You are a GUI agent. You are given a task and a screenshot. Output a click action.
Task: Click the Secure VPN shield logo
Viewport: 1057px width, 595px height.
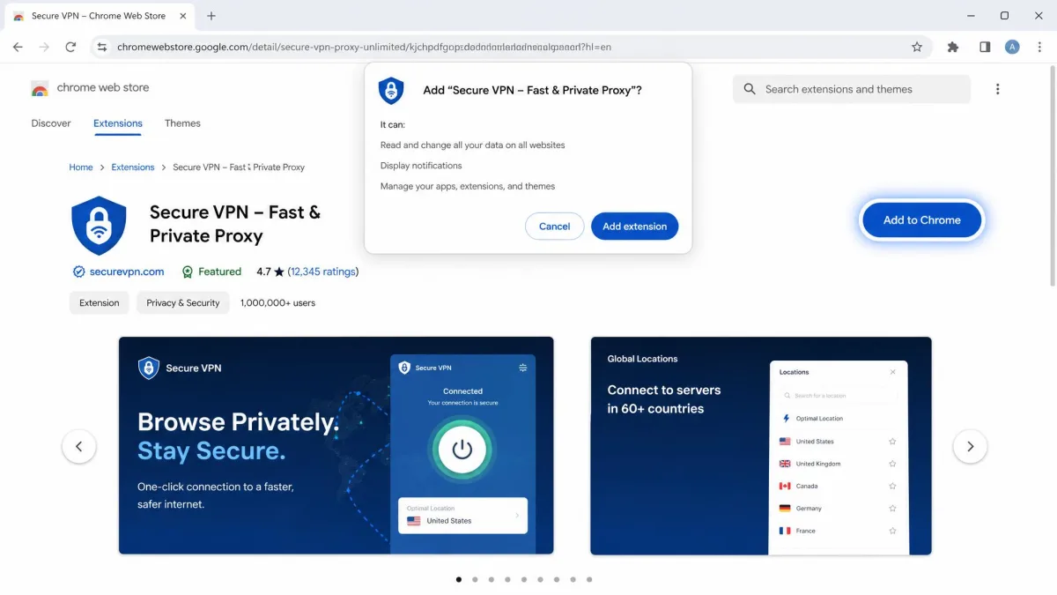click(x=99, y=226)
